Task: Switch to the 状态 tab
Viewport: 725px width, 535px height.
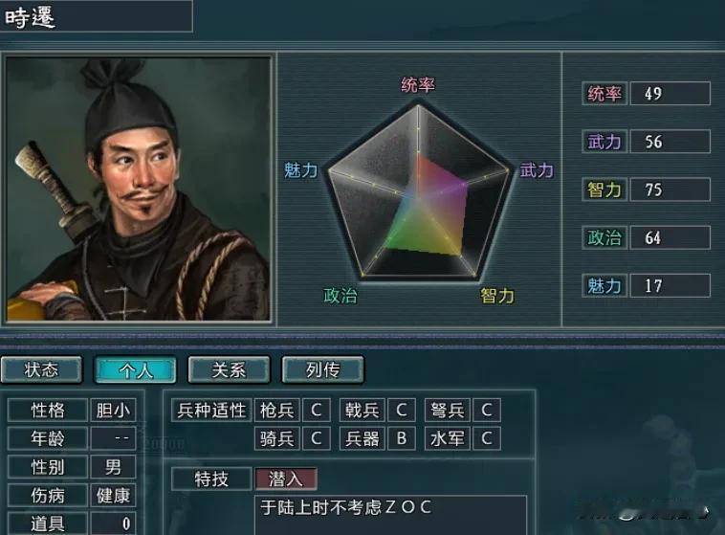Action: coord(42,369)
